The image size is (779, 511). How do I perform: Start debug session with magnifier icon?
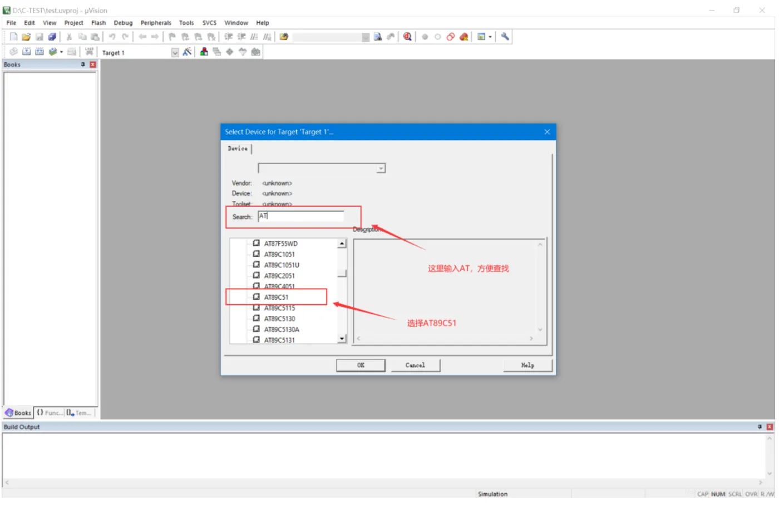407,37
